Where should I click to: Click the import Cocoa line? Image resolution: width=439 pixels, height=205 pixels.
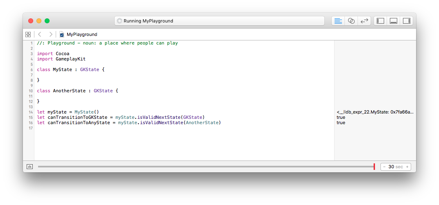pos(53,53)
